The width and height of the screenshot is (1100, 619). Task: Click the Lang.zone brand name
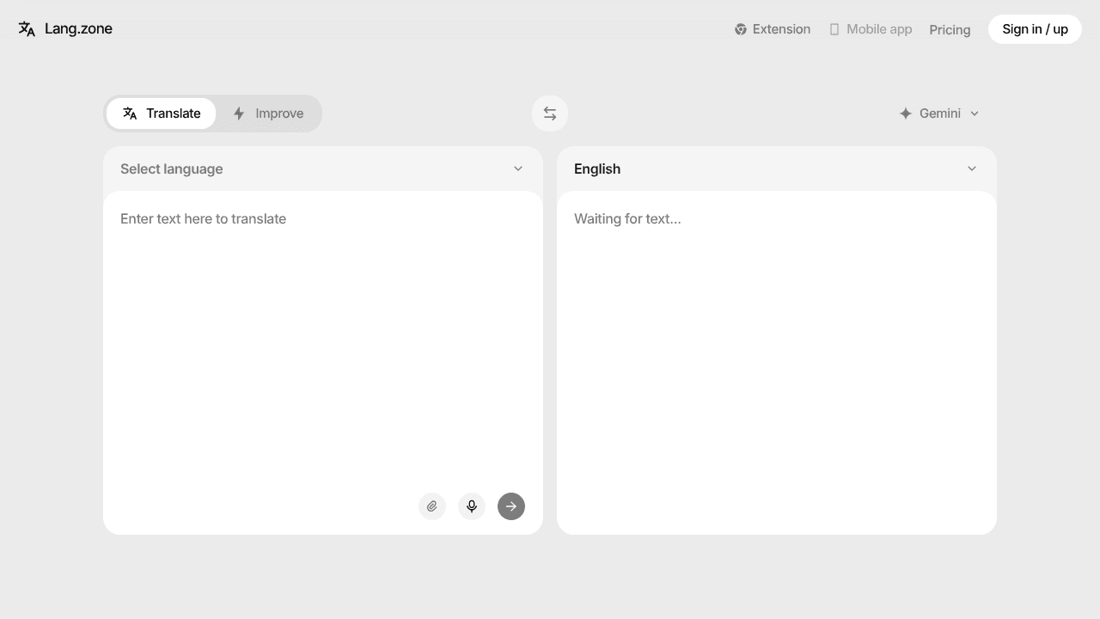pyautogui.click(x=78, y=28)
